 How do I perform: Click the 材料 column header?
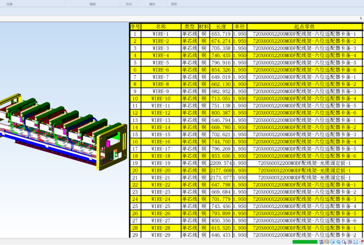point(203,26)
